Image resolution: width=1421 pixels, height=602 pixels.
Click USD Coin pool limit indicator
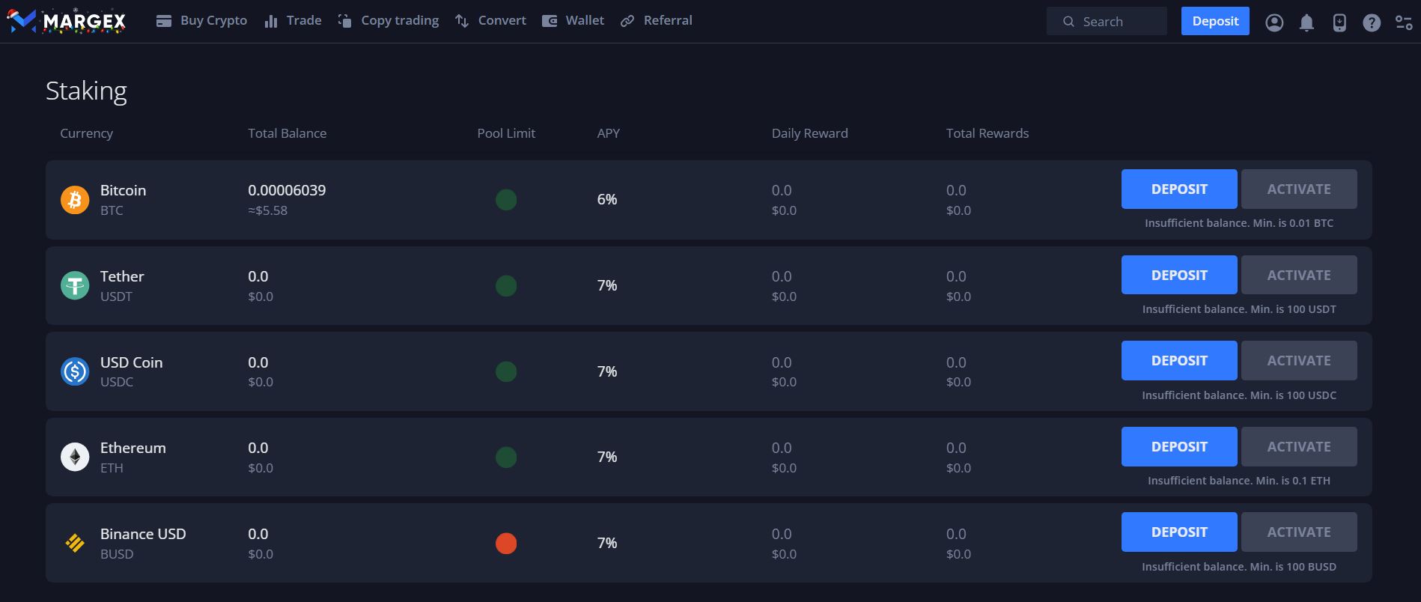tap(506, 371)
